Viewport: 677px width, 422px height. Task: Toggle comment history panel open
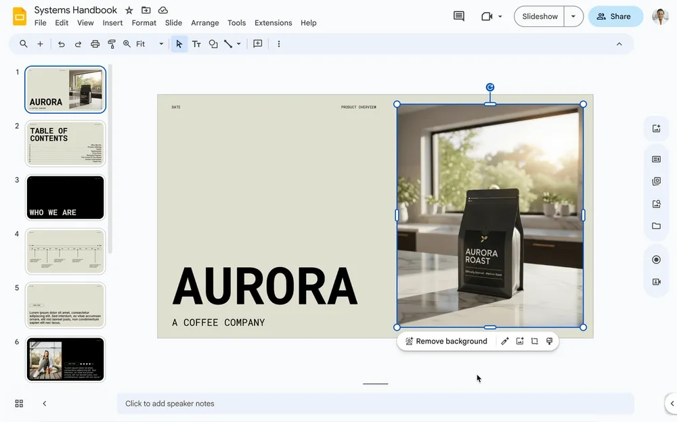(458, 16)
